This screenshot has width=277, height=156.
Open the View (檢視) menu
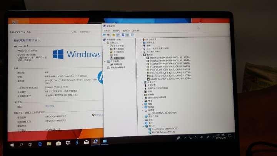click(x=126, y=30)
